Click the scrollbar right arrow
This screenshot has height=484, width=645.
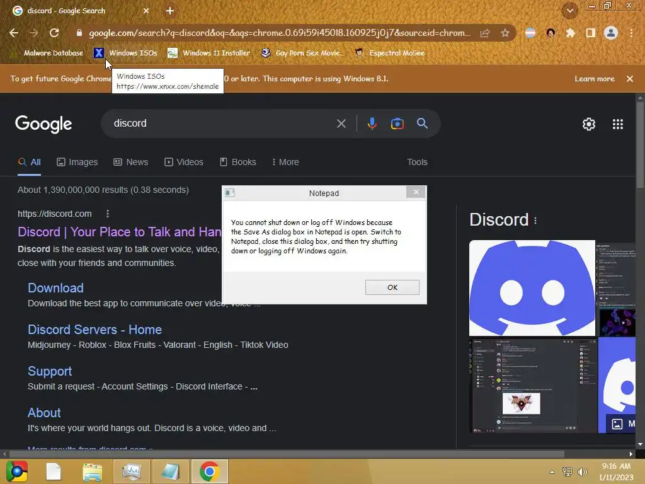click(631, 454)
